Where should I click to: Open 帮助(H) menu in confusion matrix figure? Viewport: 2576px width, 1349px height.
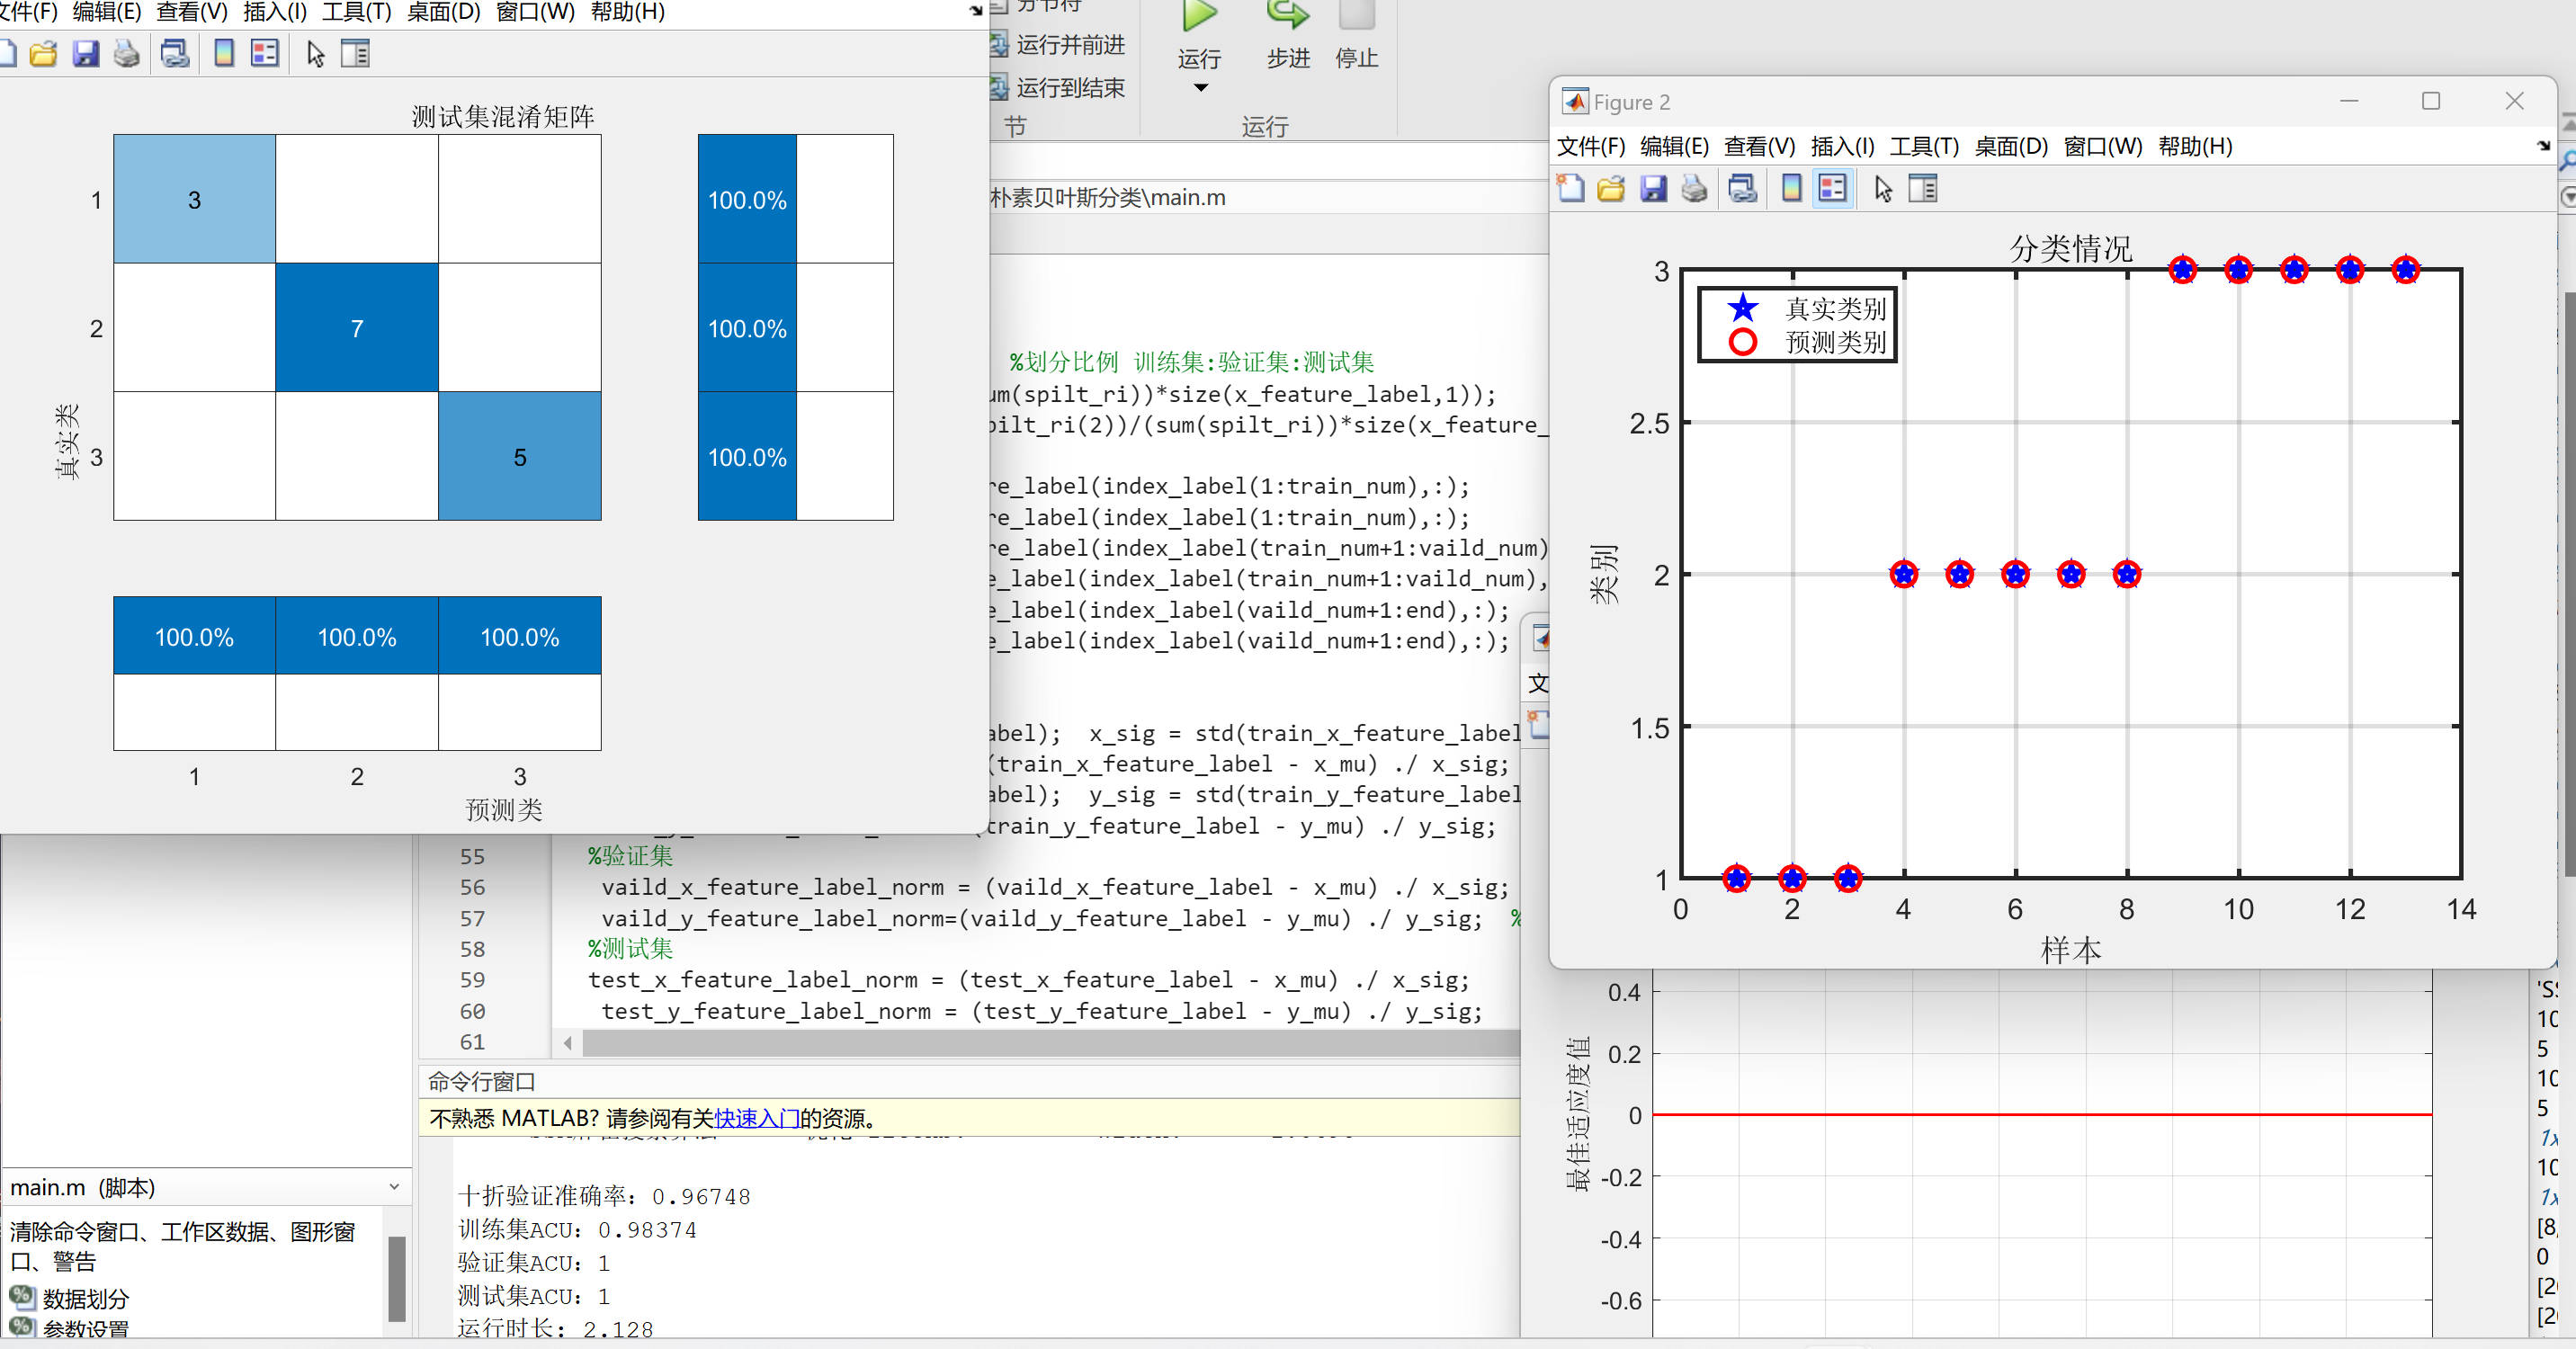click(628, 12)
